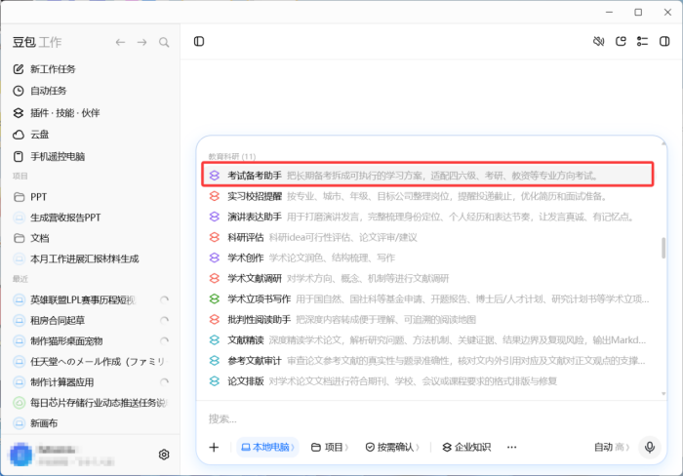The height and width of the screenshot is (476, 683).
Task: Click the microphone voice input icon
Action: (x=650, y=447)
